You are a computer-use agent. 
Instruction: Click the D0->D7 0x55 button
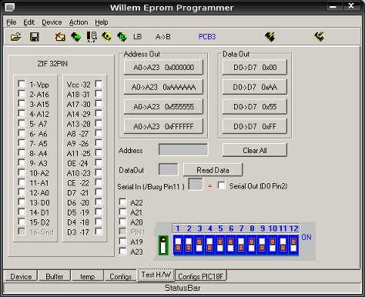point(255,106)
